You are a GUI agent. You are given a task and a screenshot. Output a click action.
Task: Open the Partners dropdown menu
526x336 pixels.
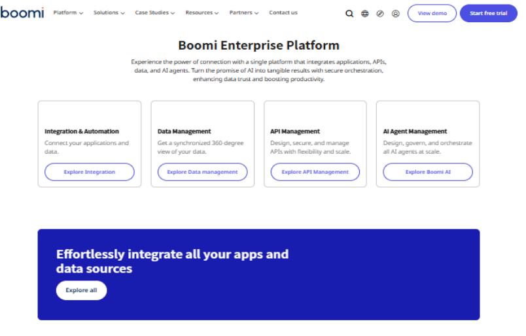point(244,12)
